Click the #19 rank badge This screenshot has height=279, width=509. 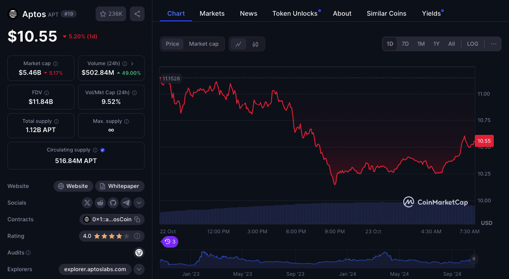pyautogui.click(x=68, y=14)
